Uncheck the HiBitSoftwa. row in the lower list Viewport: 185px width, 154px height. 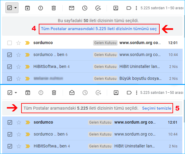[10, 146]
